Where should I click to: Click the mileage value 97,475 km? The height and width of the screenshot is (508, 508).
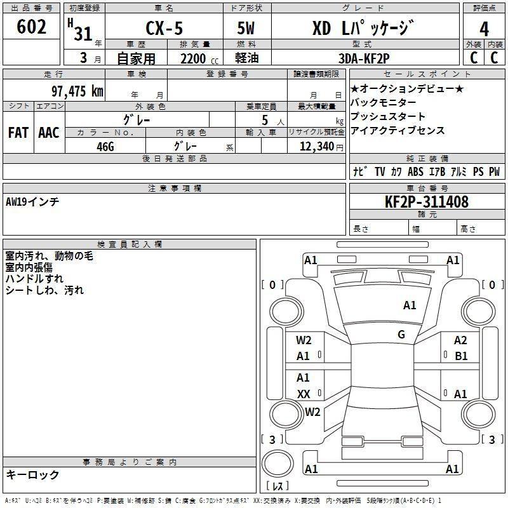click(77, 91)
